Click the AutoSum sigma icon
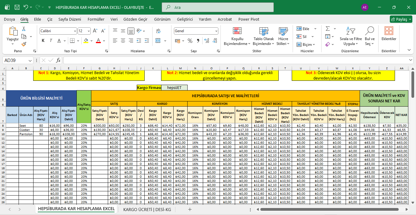The width and height of the screenshot is (416, 215). (328, 29)
